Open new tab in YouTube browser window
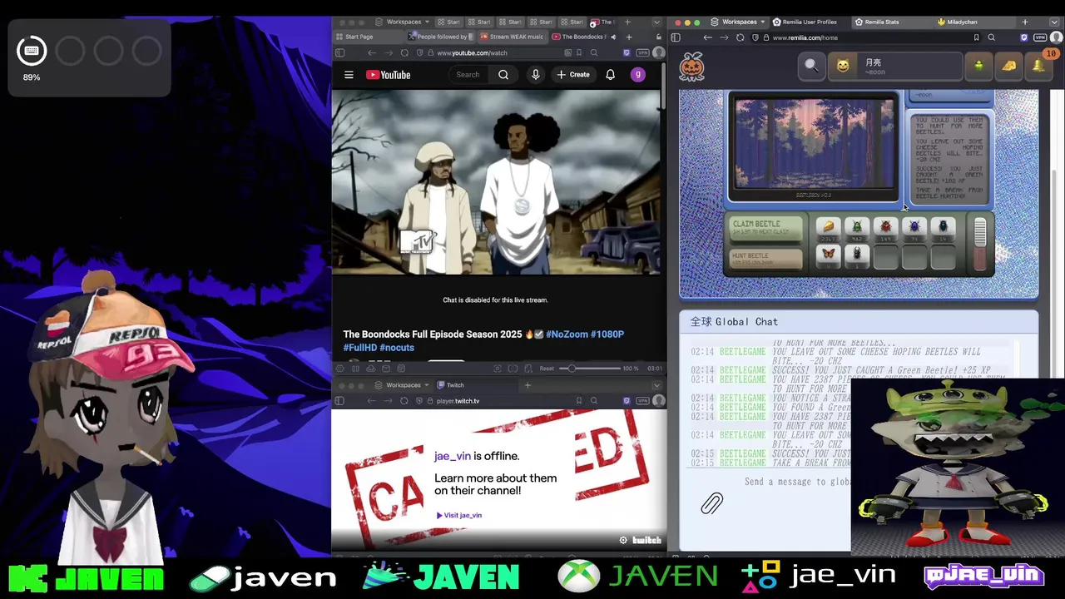Screen dimensions: 1065x599 [x=629, y=37]
